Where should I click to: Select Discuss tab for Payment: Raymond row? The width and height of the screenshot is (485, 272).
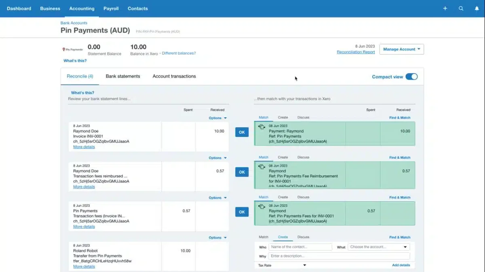point(303,118)
